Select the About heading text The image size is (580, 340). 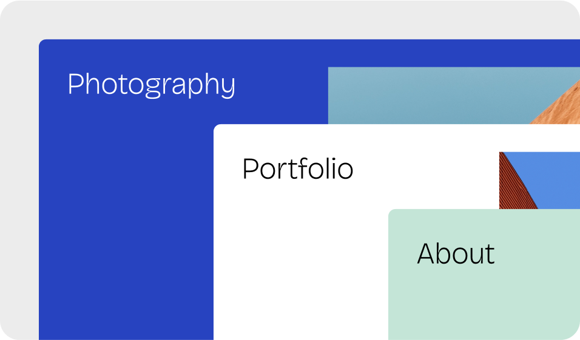point(456,253)
